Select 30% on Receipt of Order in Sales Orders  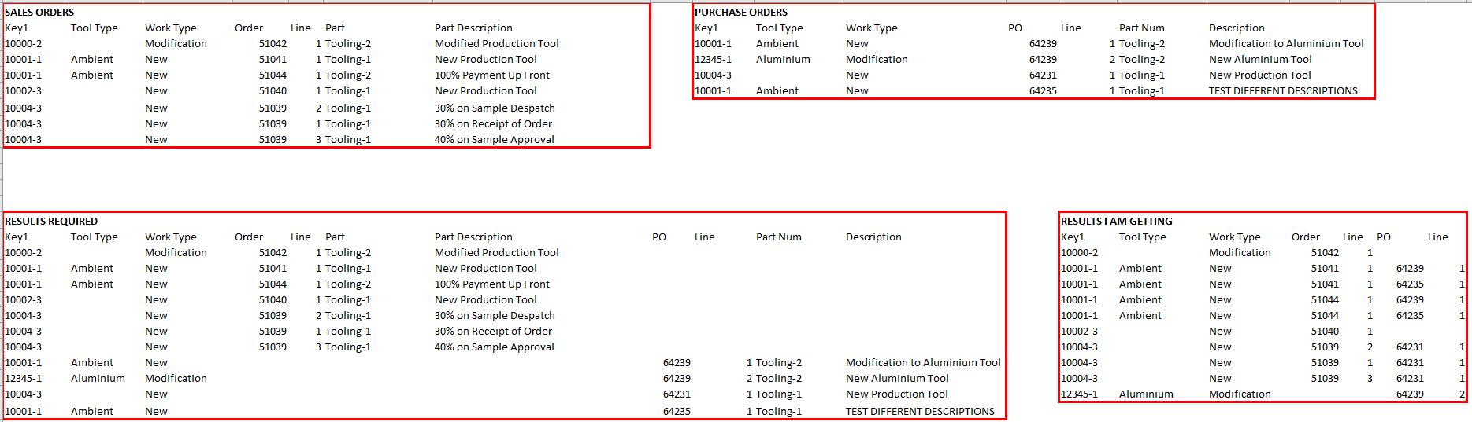[493, 124]
